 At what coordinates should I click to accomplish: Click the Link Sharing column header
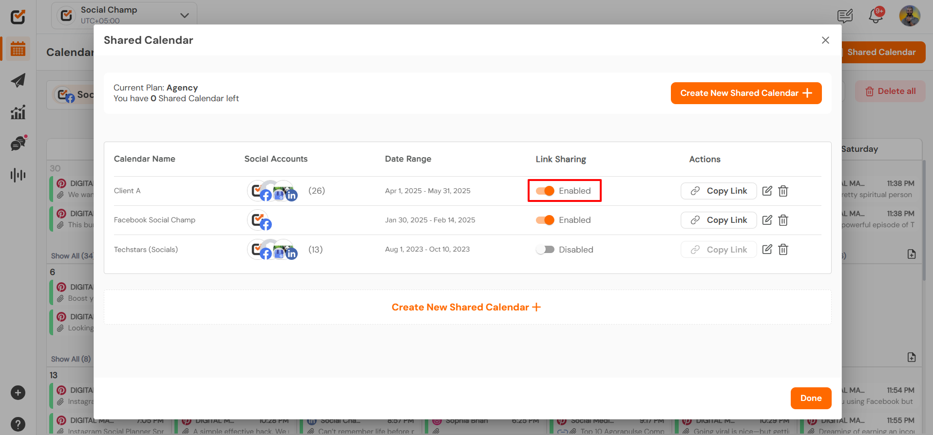tap(561, 159)
